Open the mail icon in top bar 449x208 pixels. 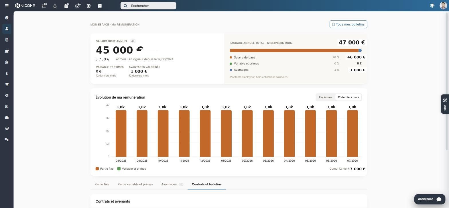click(77, 6)
